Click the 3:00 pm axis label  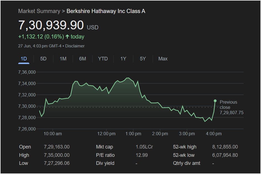click(187, 134)
